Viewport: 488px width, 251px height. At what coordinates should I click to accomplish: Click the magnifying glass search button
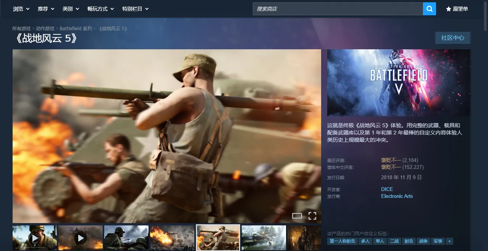coord(429,9)
